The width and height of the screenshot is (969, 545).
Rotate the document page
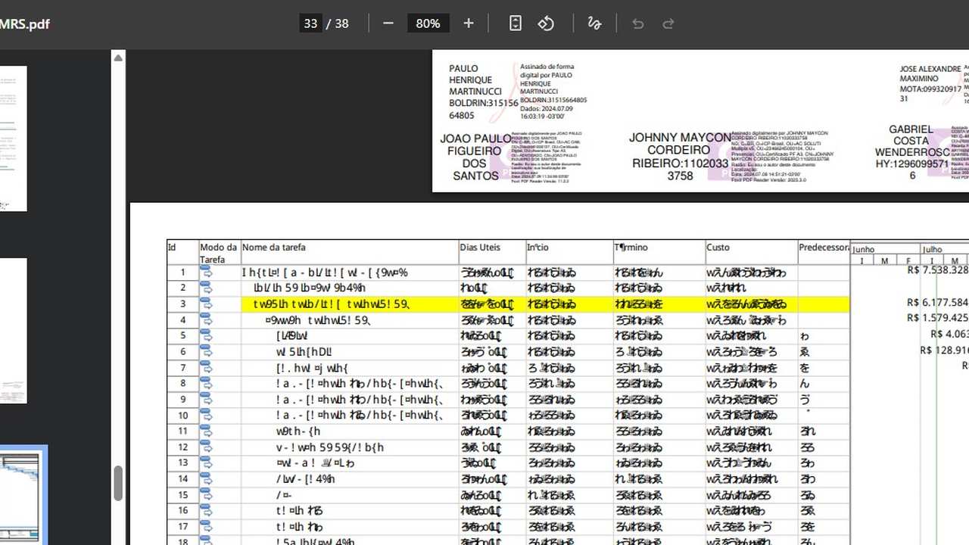click(x=547, y=23)
